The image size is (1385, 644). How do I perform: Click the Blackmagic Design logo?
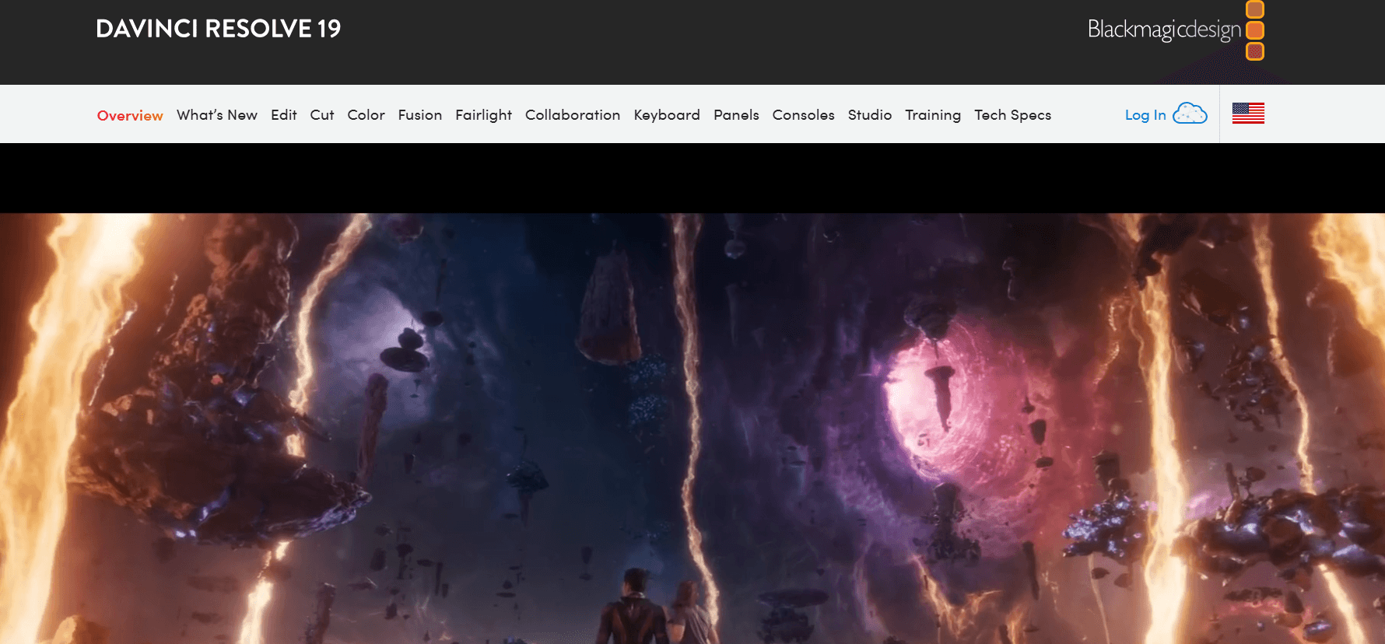pos(1176,30)
